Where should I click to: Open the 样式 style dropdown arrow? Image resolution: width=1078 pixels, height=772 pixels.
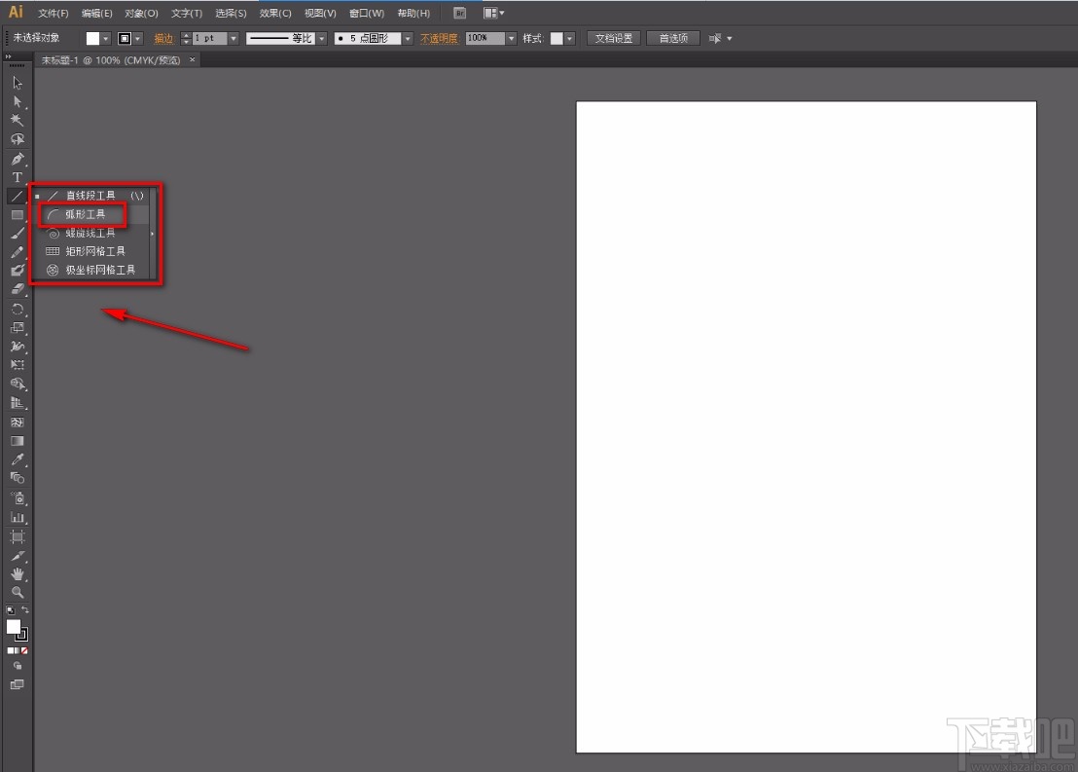click(x=569, y=39)
